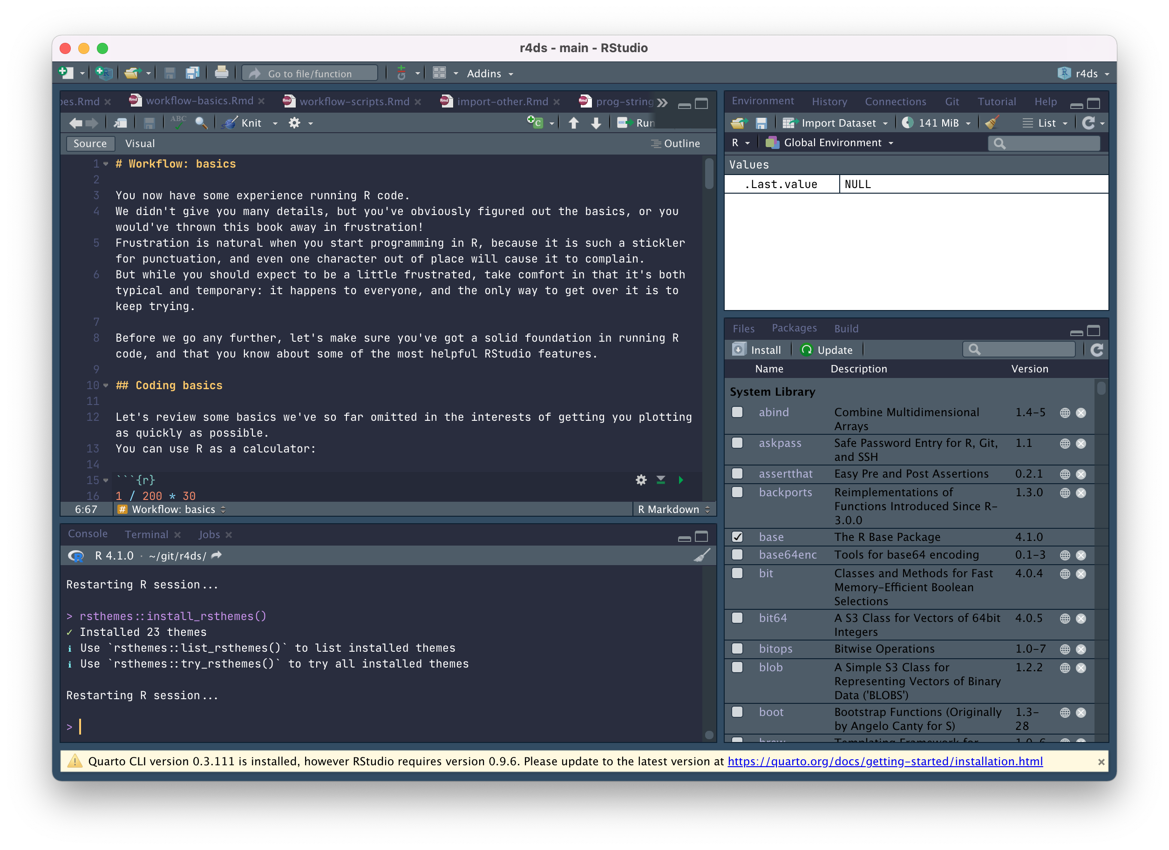
Task: Click inside the Go to file/function search field
Action: pos(309,73)
